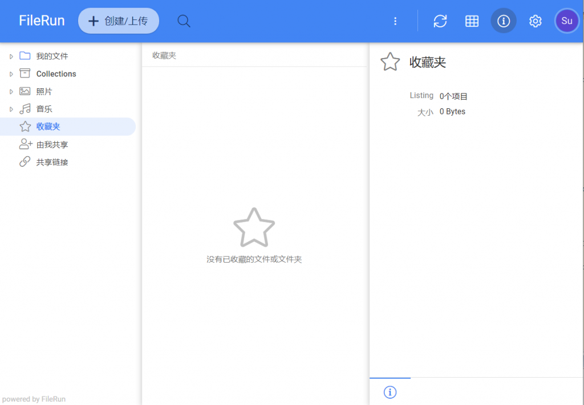Refresh the listing with the reload icon
Screen dimensions: 584x405
point(440,21)
